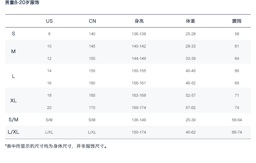
Task: Select the XL size row label
Action: point(13,101)
